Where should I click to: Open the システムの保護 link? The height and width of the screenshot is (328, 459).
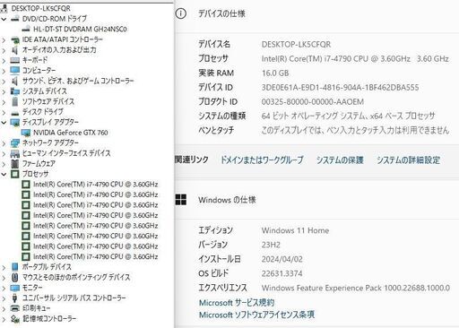340,160
